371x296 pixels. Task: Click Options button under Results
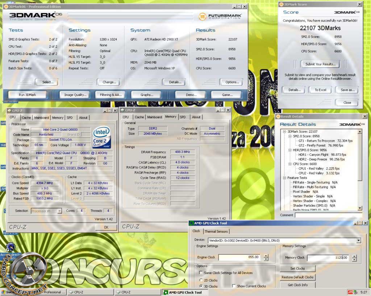point(232,82)
